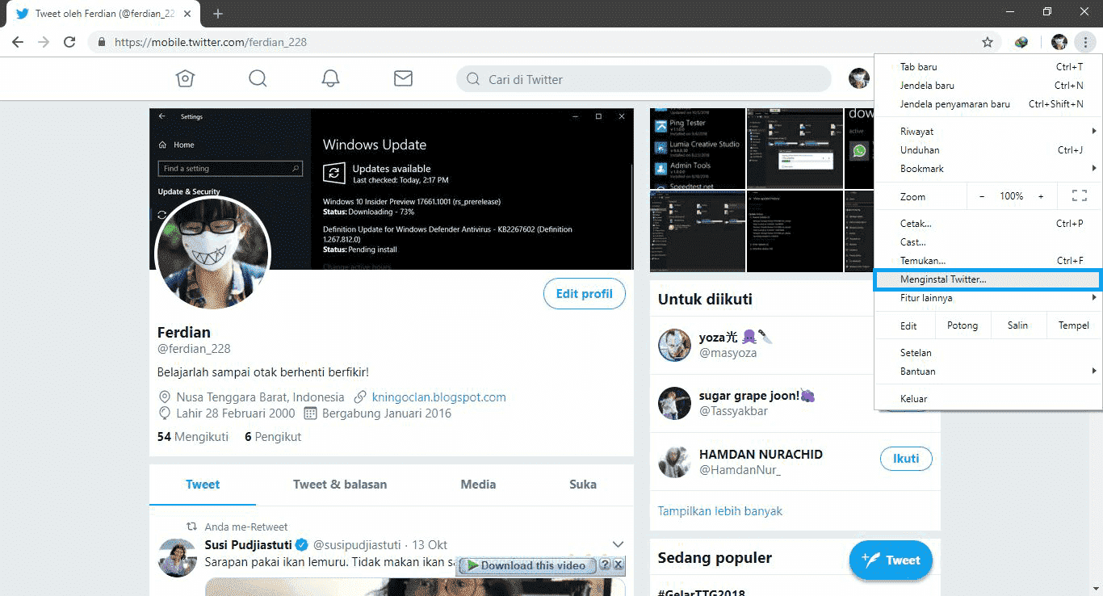Open the options chevron on Susi Pudjiastuti's tweet
This screenshot has height=596, width=1103.
[618, 544]
